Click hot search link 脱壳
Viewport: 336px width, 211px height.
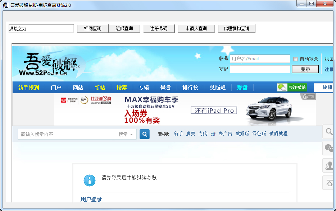point(191,134)
